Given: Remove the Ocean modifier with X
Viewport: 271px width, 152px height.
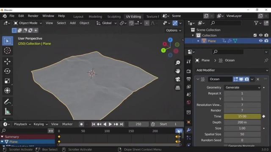Looking at the screenshot, I should 258,79.
